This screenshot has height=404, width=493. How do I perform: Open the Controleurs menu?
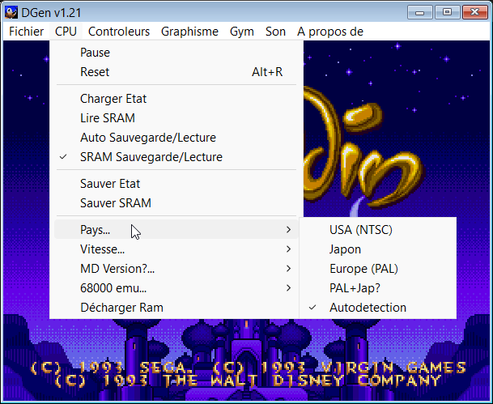[x=119, y=32]
